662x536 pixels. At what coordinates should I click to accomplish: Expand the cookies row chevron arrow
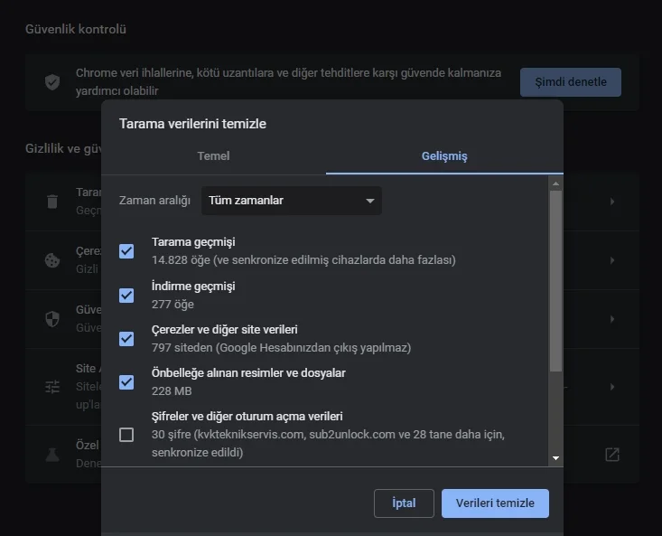(611, 260)
